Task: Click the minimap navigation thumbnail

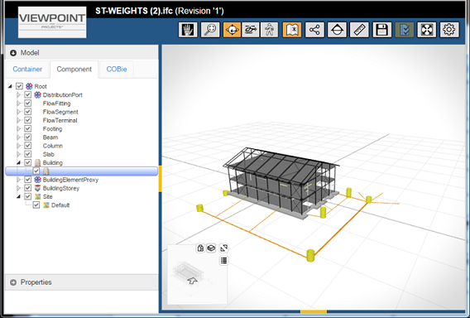Action: (192, 275)
